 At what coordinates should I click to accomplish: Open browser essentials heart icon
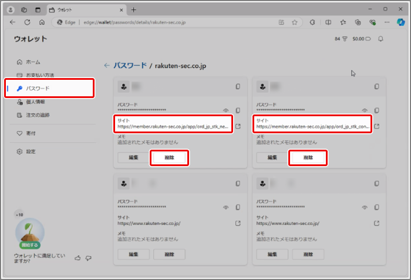tap(372, 22)
